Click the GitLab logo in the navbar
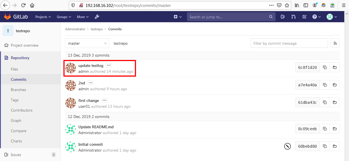The height and width of the screenshot is (161, 349). [x=16, y=17]
